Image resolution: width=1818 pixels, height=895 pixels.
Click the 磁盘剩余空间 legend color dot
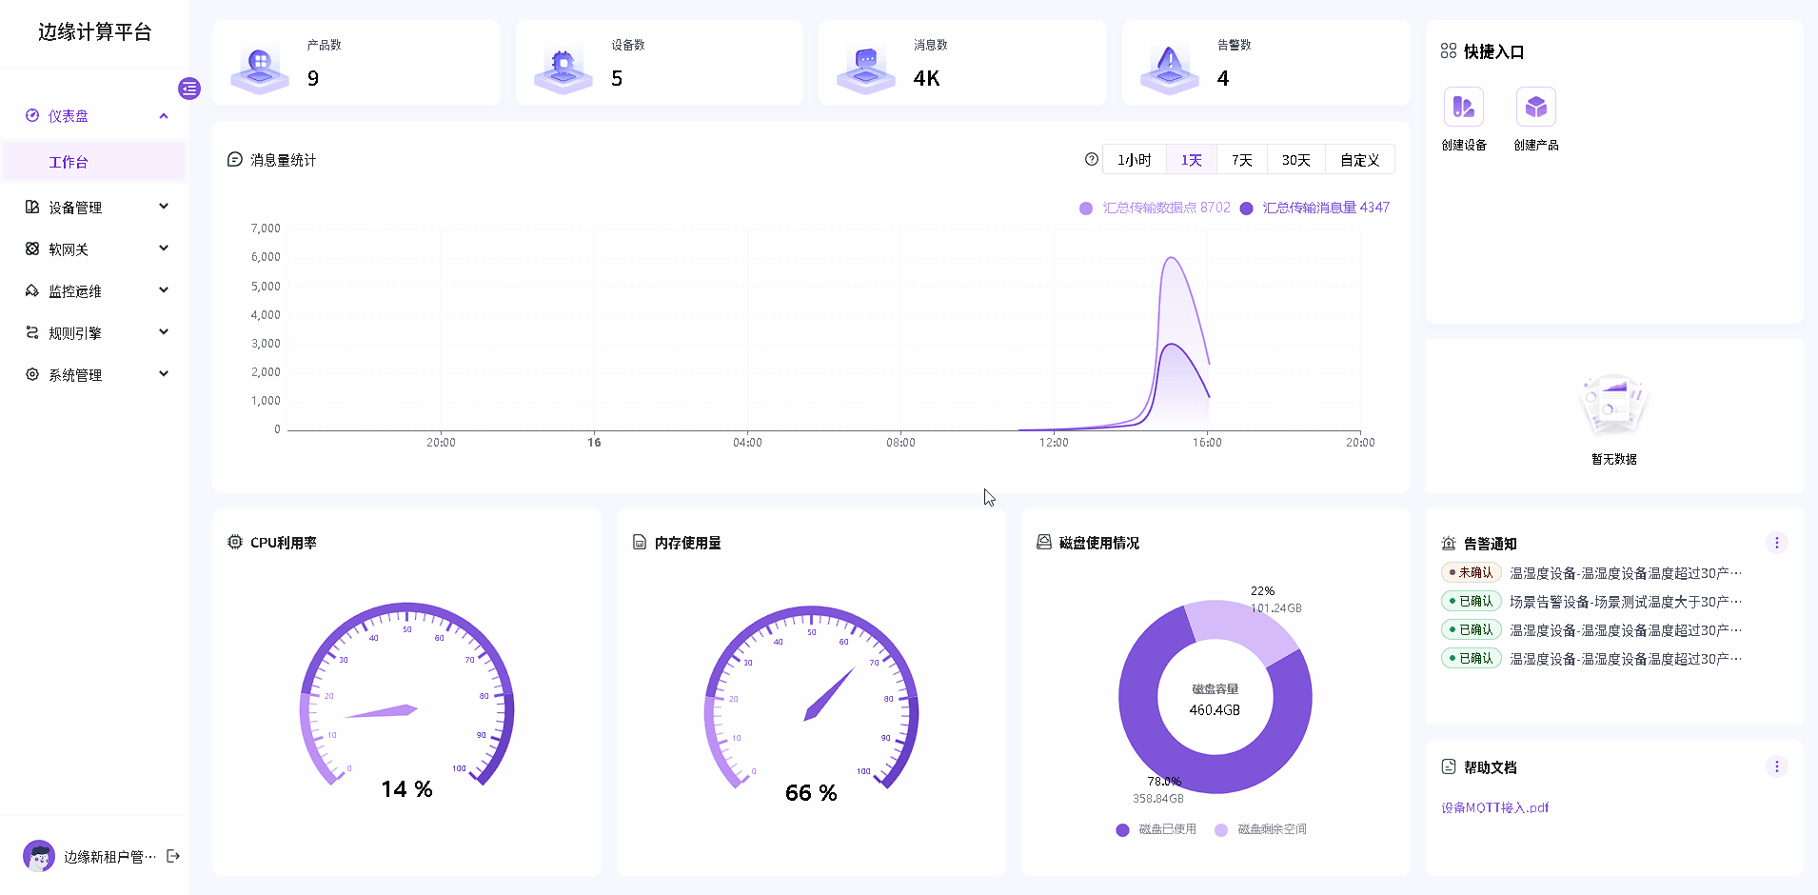(1221, 830)
